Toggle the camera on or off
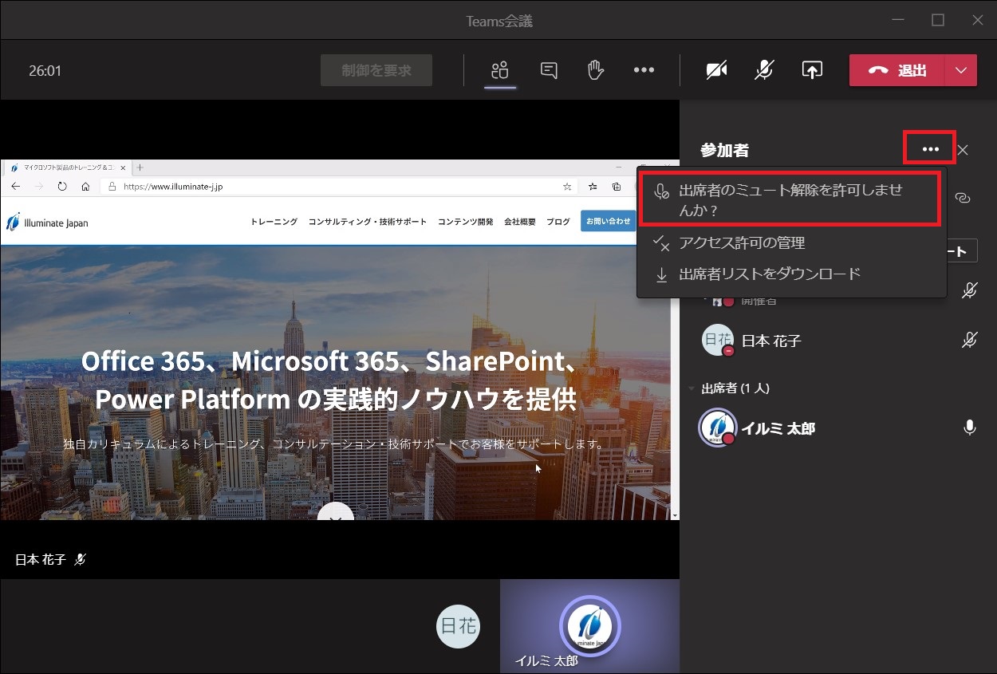 [716, 70]
